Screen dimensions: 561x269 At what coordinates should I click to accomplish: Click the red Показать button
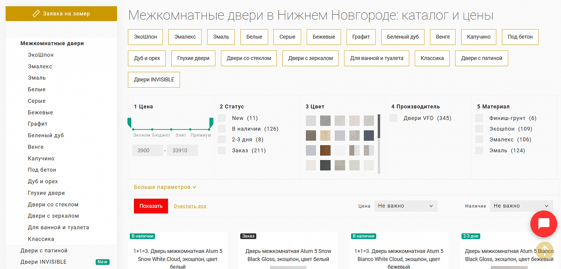tap(151, 206)
